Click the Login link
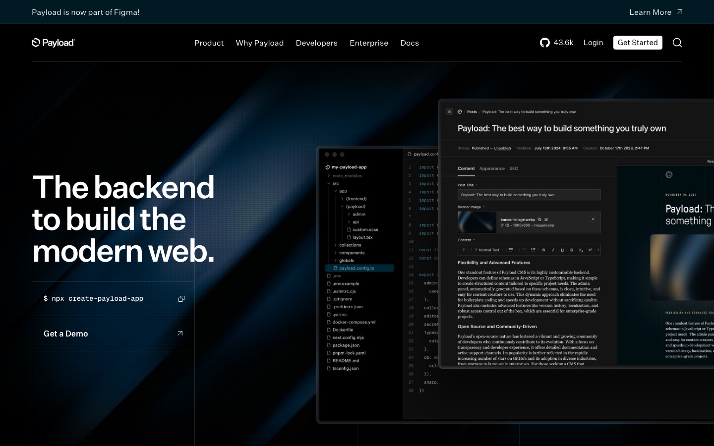 point(593,43)
